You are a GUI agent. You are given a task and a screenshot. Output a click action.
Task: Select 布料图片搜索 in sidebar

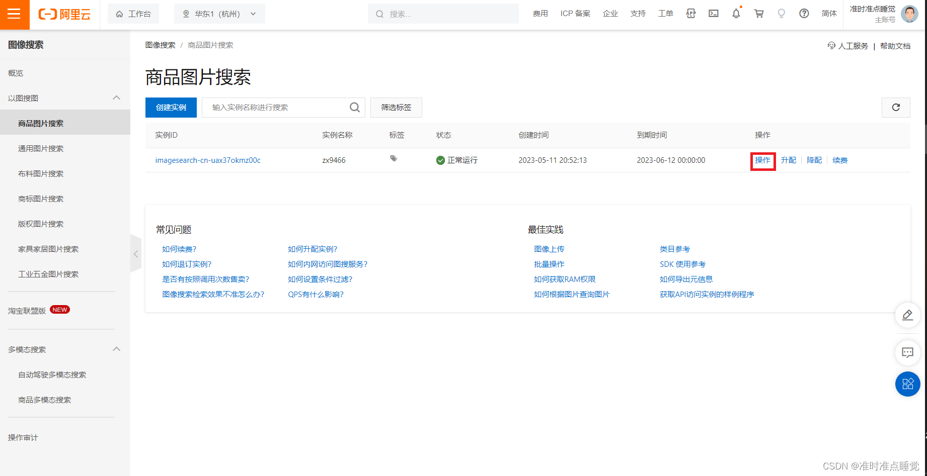point(41,173)
